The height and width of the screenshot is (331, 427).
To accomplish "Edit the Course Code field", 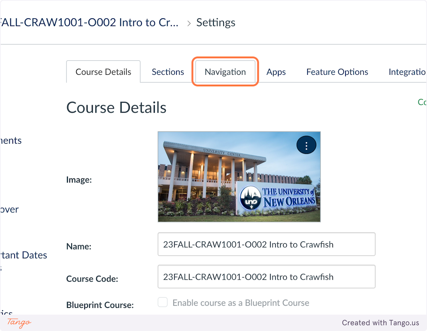I will [267, 276].
